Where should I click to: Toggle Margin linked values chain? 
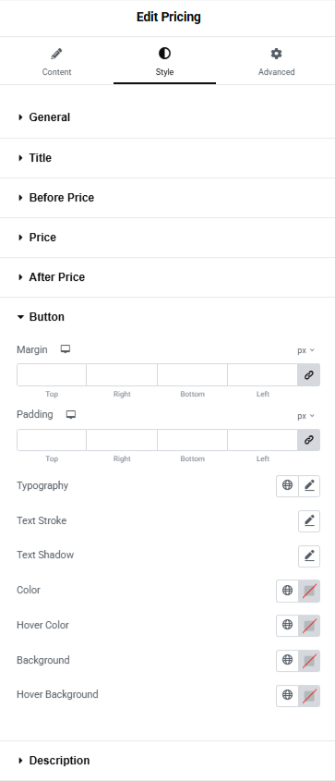[x=308, y=375]
